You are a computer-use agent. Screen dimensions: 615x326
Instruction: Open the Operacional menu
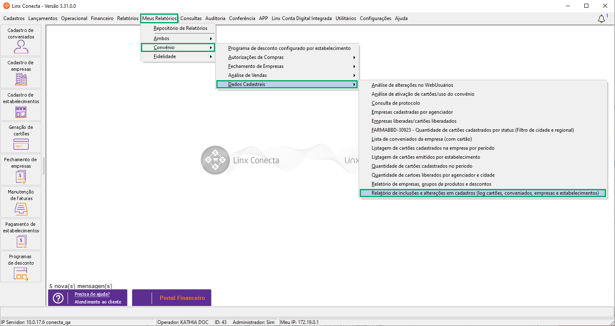(74, 18)
